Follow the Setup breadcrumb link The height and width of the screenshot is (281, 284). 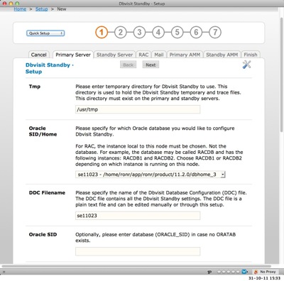point(42,9)
